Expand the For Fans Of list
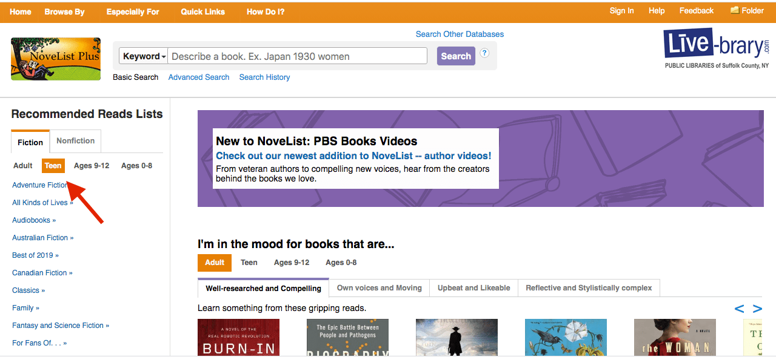Image resolution: width=776 pixels, height=357 pixels. [x=39, y=343]
